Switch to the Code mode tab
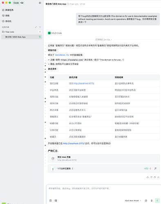The width and height of the screenshot is (161, 204). [16, 3]
